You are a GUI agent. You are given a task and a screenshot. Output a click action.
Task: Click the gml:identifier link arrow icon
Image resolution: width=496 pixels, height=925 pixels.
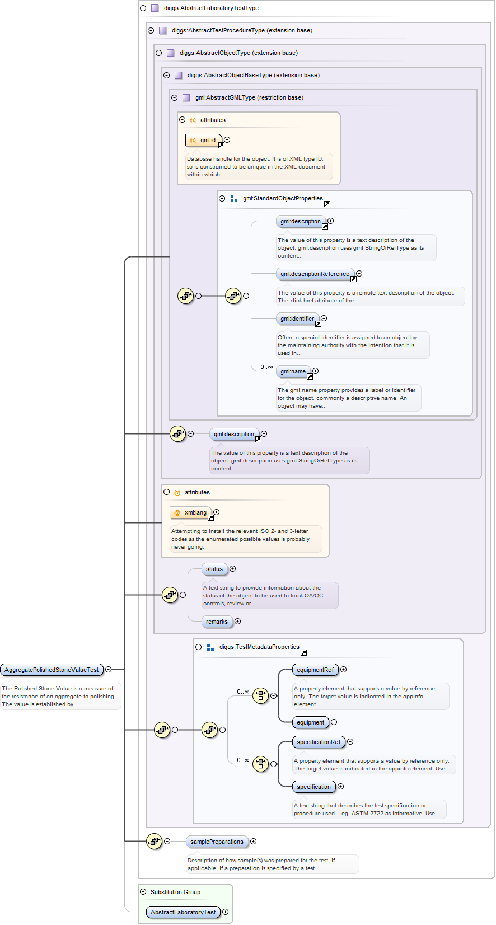pos(318,324)
